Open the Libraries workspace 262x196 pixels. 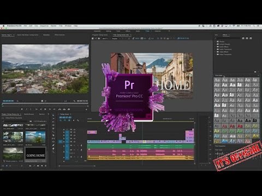[158, 31]
